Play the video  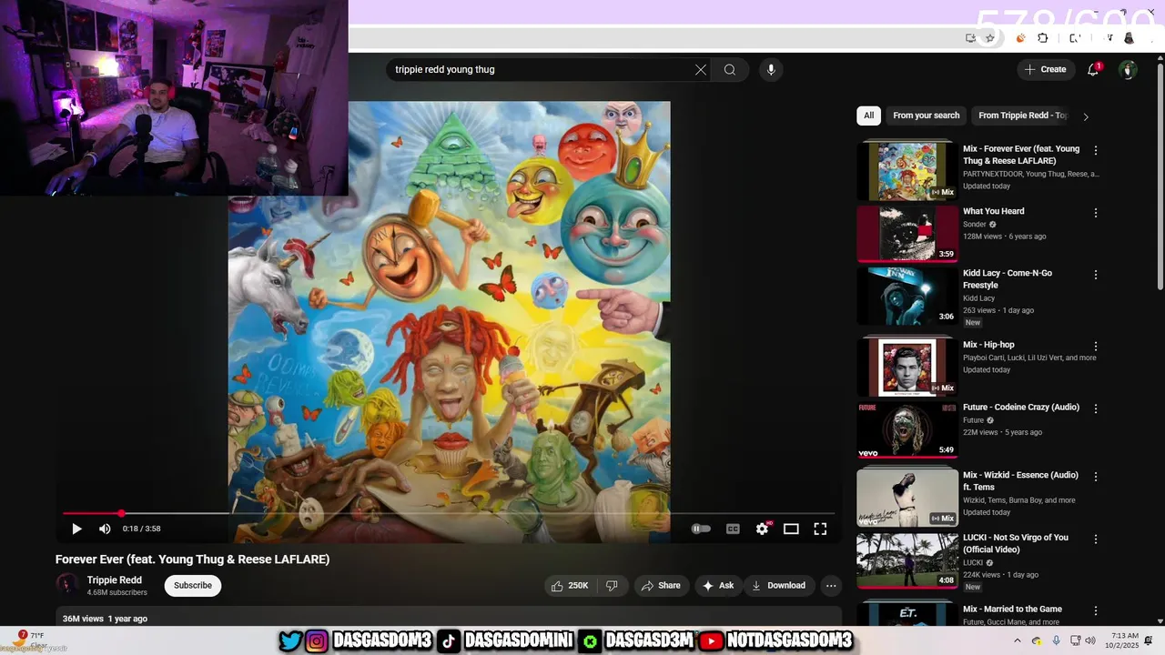point(76,529)
